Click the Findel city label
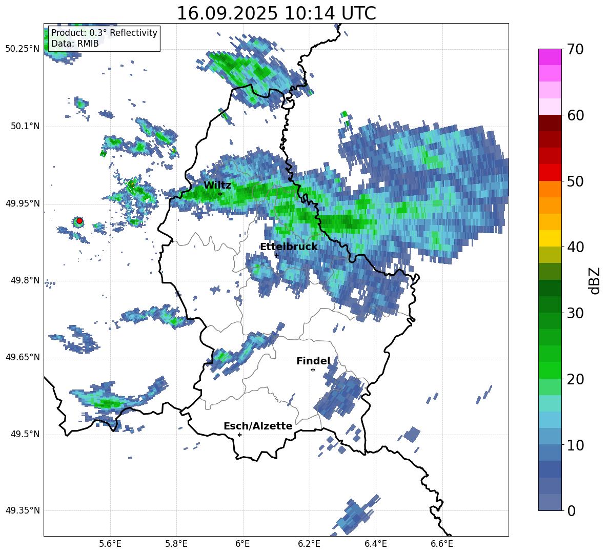Screen dimensions: 607x554 tap(313, 361)
